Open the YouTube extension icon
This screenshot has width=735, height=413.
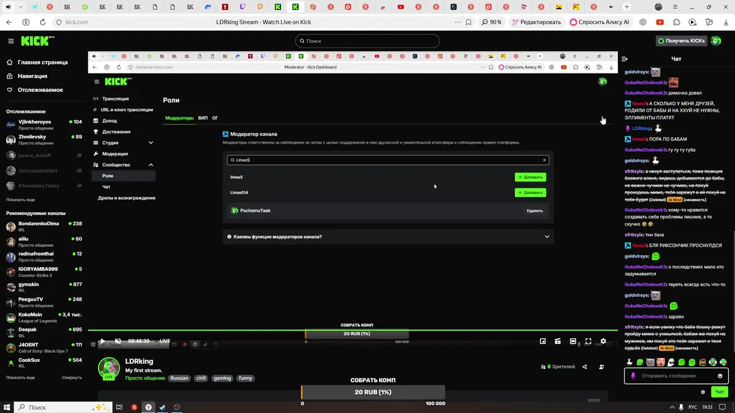660,22
